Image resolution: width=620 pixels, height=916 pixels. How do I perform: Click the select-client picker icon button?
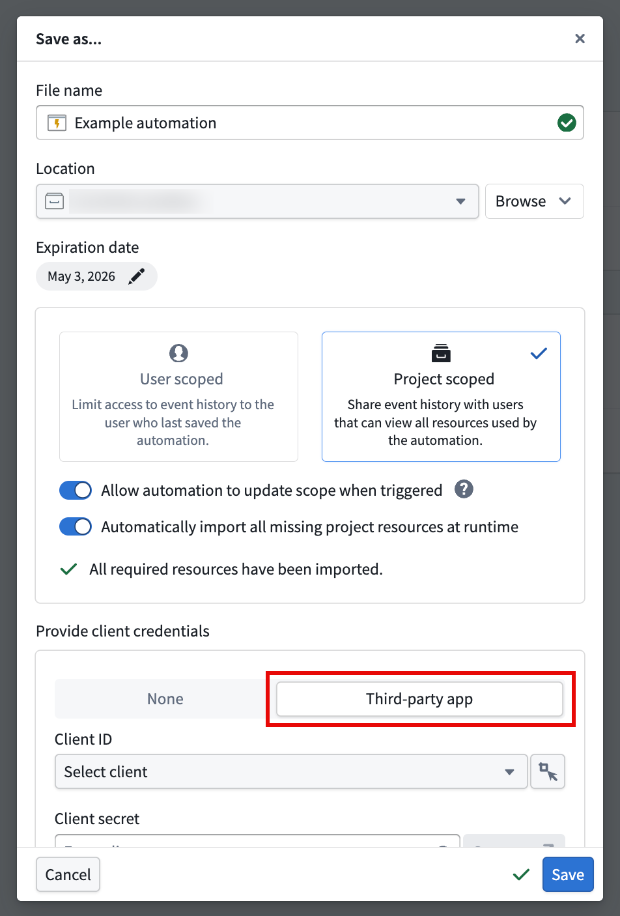pos(548,771)
